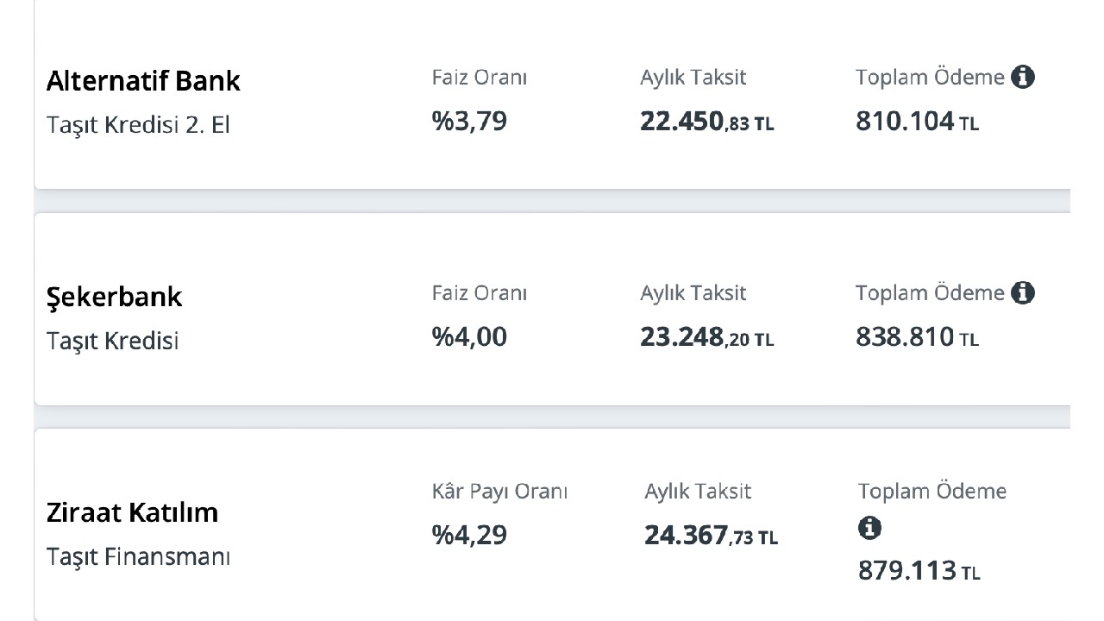Click Kâr Payı Oranı label
The image size is (1104, 621).
tap(500, 492)
